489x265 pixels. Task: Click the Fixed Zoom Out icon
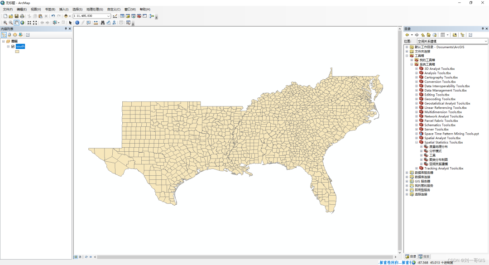[35, 23]
